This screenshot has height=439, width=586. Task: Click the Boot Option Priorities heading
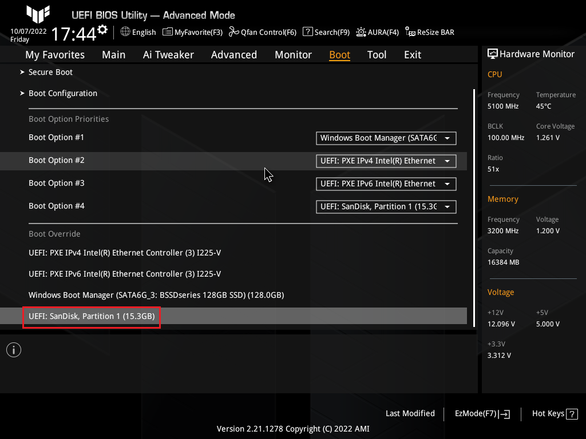pyautogui.click(x=69, y=119)
